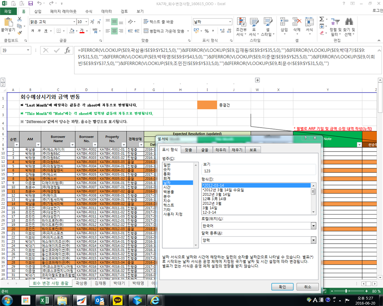Click the Wrap Text icon
The width and height of the screenshot is (383, 306).
[146, 22]
